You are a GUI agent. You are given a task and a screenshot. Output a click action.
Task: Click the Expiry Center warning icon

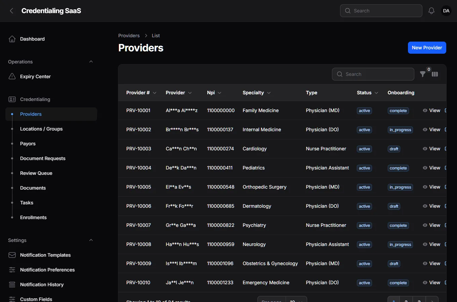tap(12, 77)
